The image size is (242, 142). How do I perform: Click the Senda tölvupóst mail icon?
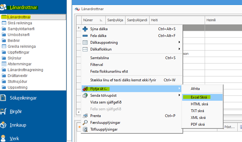coord(86,95)
